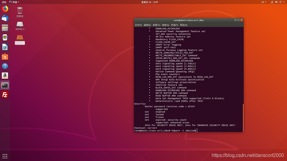
Task: Open the Files manager dock icon
Action: tap(5, 28)
